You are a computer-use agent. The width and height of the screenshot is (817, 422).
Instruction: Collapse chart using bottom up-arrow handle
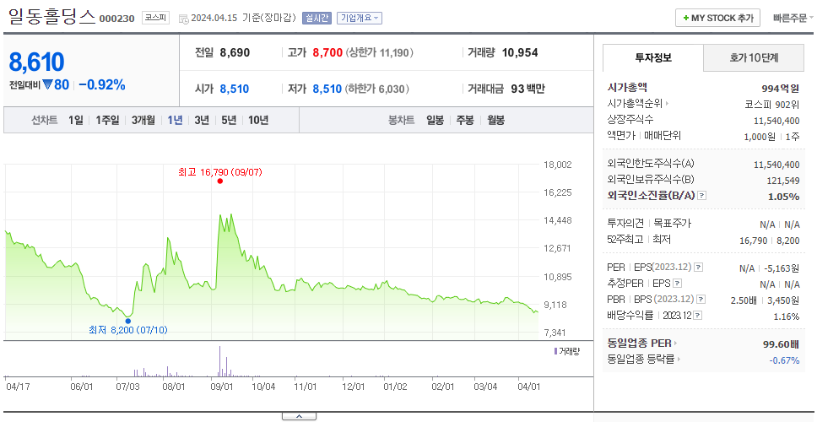[299, 416]
